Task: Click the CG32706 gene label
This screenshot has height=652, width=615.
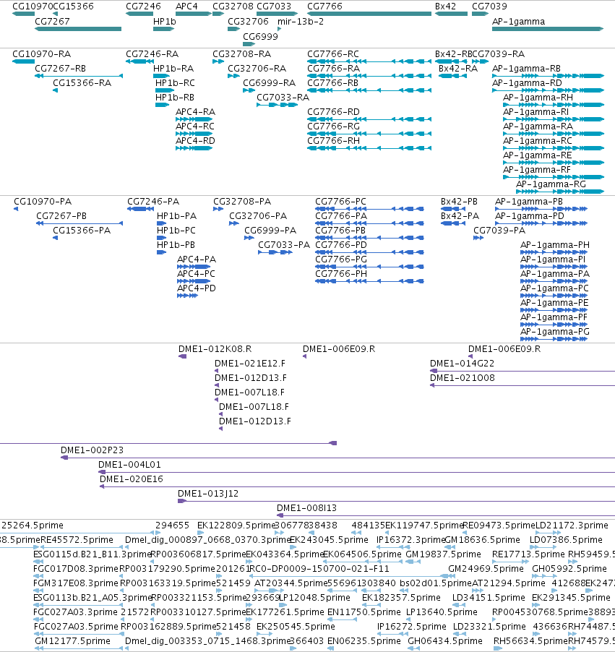Action: click(248, 21)
